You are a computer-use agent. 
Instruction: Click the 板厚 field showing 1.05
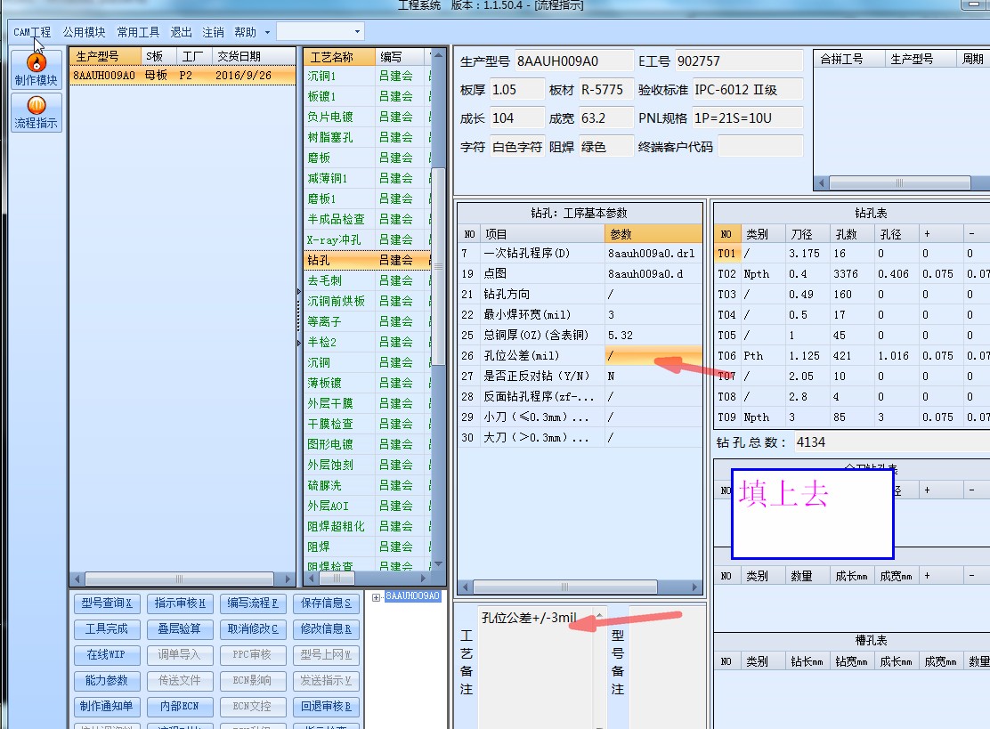tap(517, 90)
